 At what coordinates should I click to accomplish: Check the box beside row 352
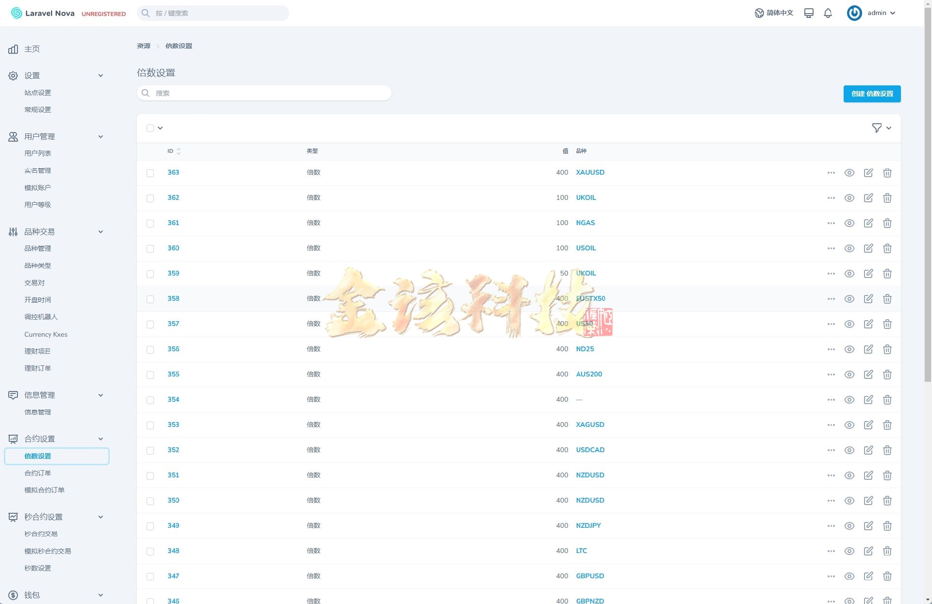[x=150, y=451]
